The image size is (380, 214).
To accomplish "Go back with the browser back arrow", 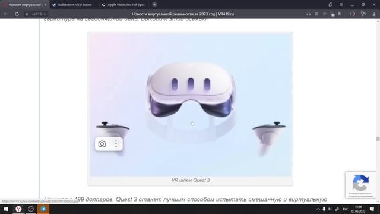I will pyautogui.click(x=5, y=14).
